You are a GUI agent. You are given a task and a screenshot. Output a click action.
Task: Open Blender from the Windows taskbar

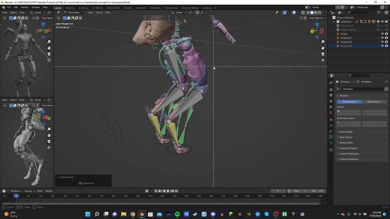[141, 214]
